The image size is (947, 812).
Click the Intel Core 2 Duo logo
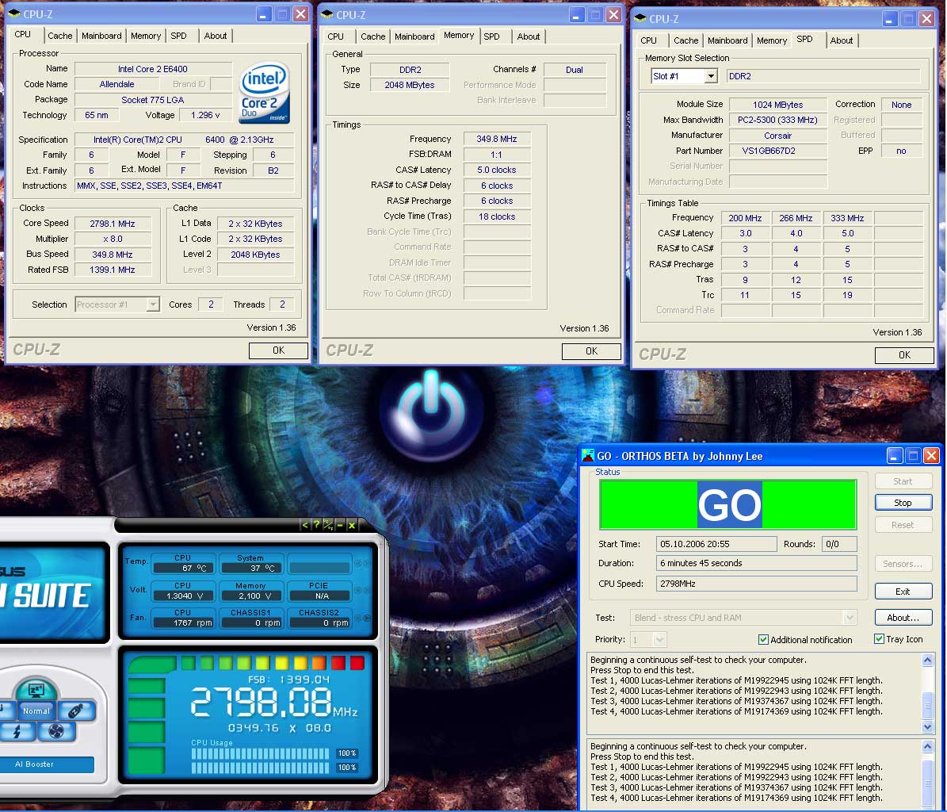click(265, 93)
